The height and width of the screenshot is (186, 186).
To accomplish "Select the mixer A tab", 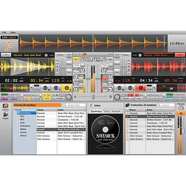I will (75, 54).
